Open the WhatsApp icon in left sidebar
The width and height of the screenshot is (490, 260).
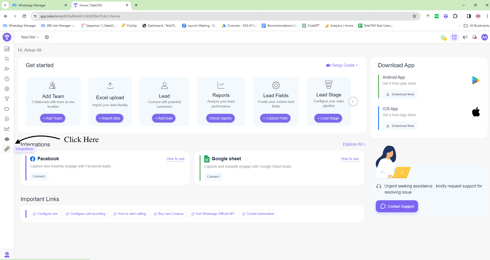[7, 119]
